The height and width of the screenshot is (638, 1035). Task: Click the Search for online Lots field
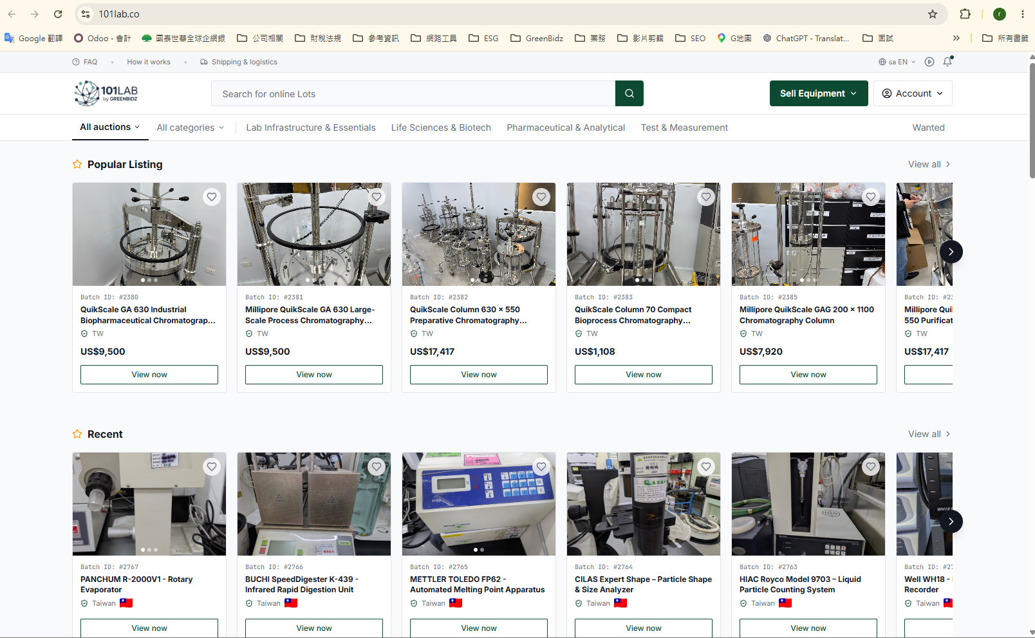[413, 93]
